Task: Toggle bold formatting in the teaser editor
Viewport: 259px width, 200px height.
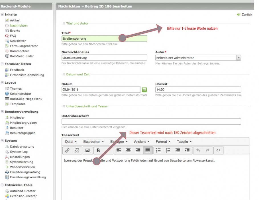Action: click(98, 150)
